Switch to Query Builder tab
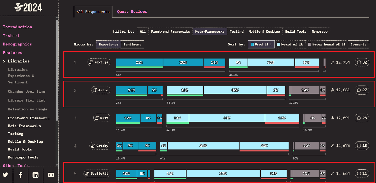The height and width of the screenshot is (183, 376). (132, 11)
